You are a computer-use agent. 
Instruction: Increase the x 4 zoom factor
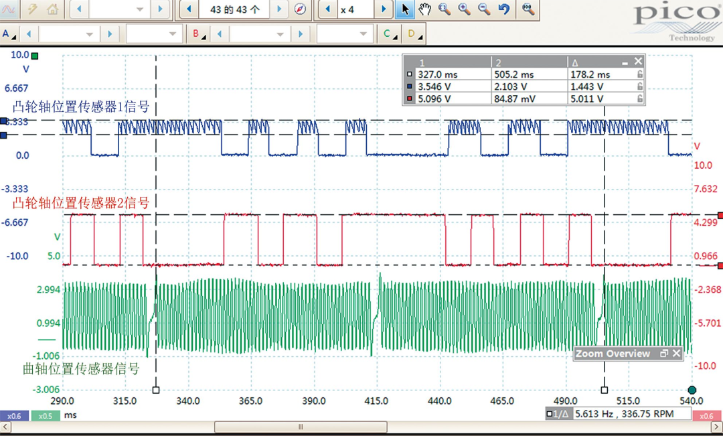383,9
